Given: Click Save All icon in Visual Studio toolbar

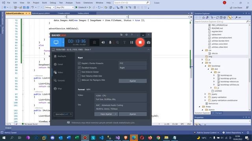Looking at the screenshot, I should [x=28, y=7].
